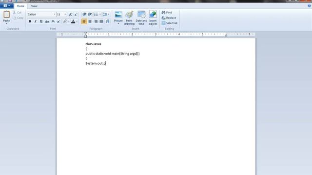Apply the font color A
Image resolution: width=312 pixels, height=175 pixels.
(x=73, y=21)
